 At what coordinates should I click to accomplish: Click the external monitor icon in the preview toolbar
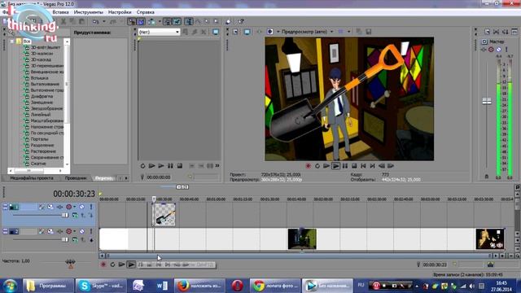click(247, 32)
